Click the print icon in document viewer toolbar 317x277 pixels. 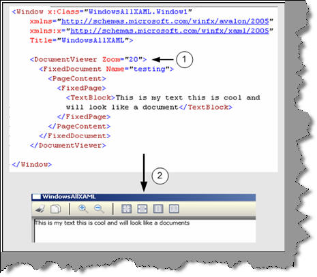tap(40, 209)
